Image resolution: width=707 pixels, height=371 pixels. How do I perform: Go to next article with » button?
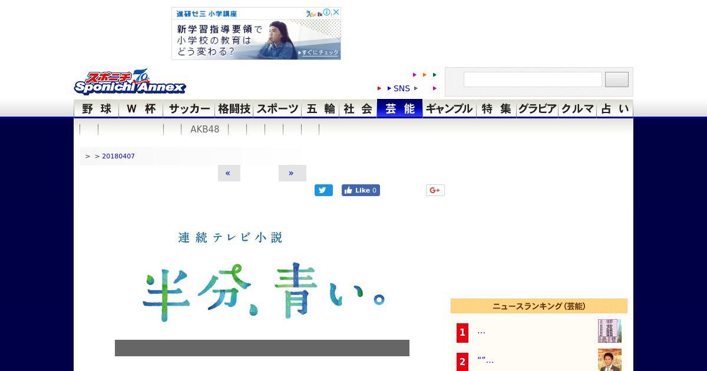pos(292,173)
